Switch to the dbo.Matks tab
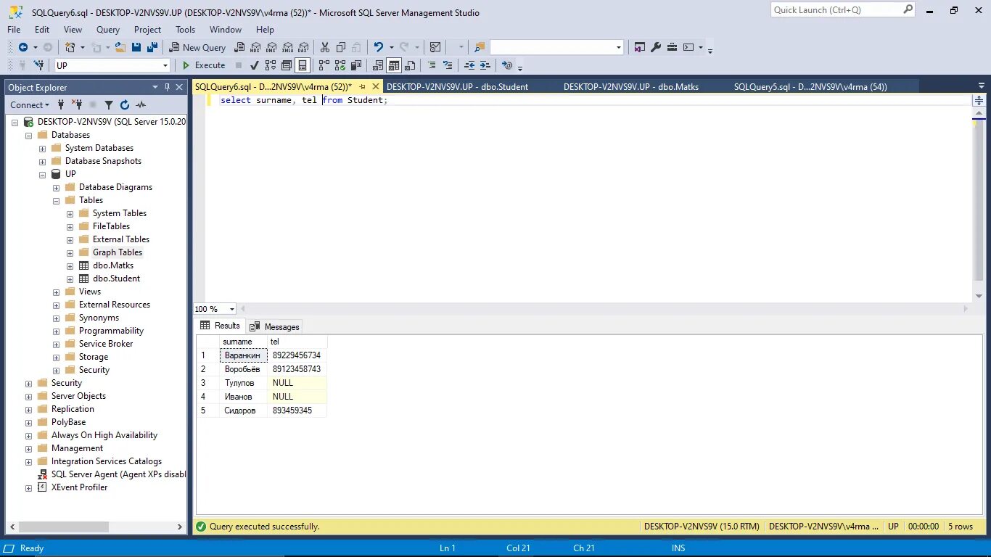Screen dimensions: 991x557 (631, 86)
